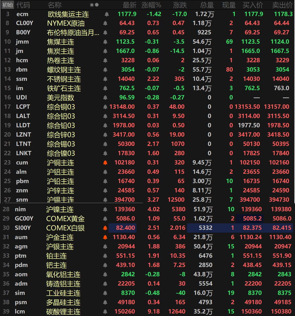Click the bell icon for NYMEX原油
The width and height of the screenshot is (295, 316).
pyautogui.click(x=106, y=23)
